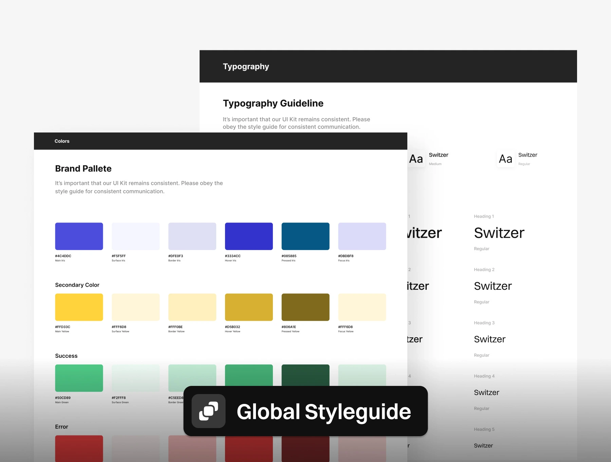Click the Typography Guideline heading
611x462 pixels.
[273, 103]
